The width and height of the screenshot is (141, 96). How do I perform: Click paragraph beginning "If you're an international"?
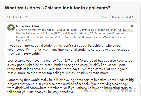coord(69,50)
